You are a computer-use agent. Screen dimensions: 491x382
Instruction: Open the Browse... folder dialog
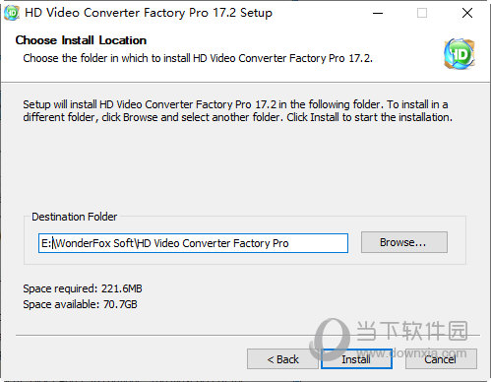[404, 242]
